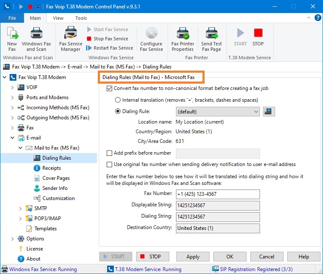Open Fax Printer Properties
This screenshot has height=274, width=323.
[x=183, y=39]
